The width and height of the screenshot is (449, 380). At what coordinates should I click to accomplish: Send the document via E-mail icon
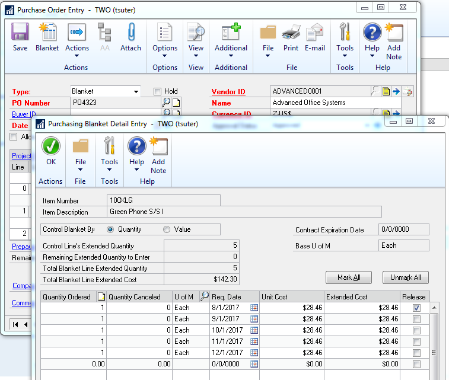coord(315,32)
